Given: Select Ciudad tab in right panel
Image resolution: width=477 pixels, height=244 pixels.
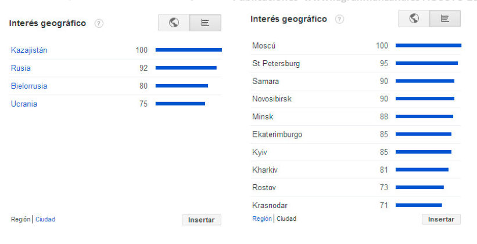Looking at the screenshot, I should coord(286,219).
